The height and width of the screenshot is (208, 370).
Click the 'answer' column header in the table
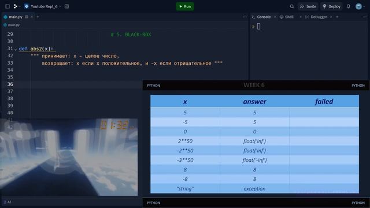(x=254, y=102)
